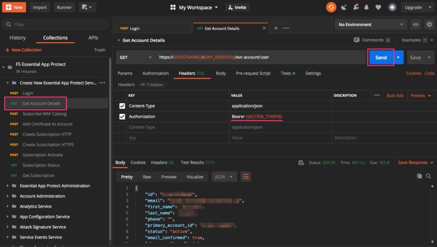The image size is (437, 247).
Task: Add a new request tab with plus icon
Action: 276,28
